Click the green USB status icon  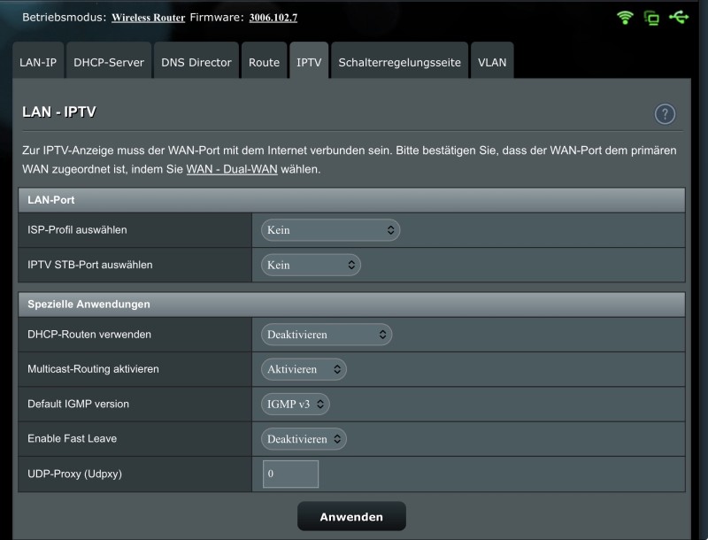tap(678, 17)
